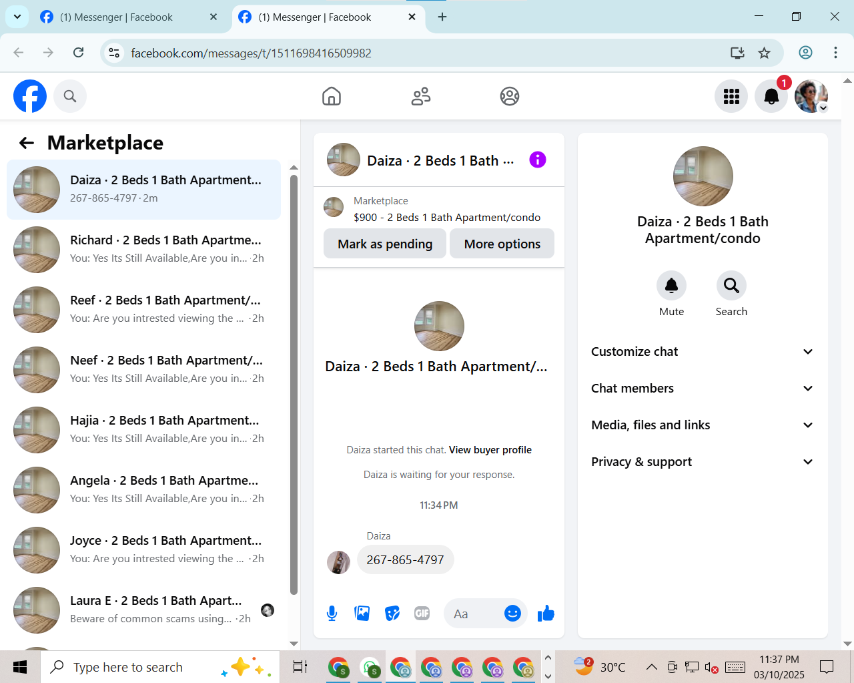Open the Friends icon
The width and height of the screenshot is (854, 683).
click(x=421, y=96)
